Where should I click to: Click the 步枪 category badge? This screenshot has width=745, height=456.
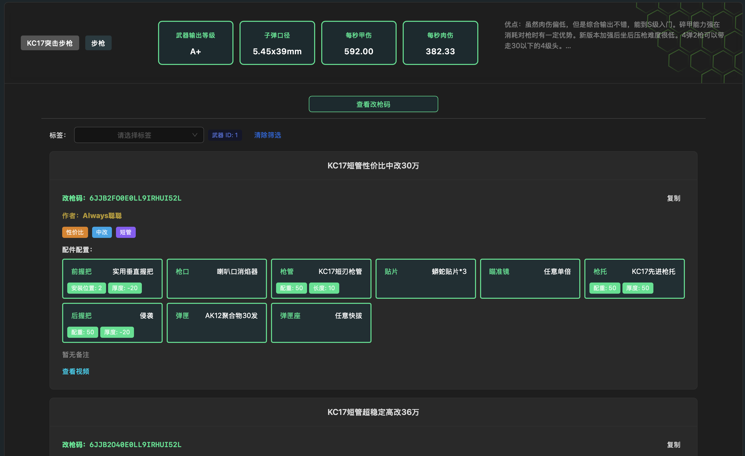pos(98,43)
